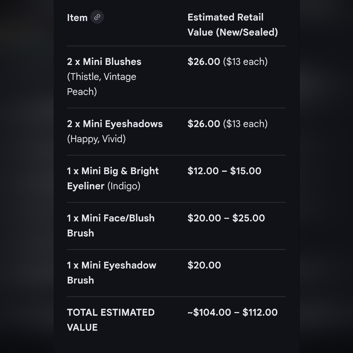Image resolution: width=353 pixels, height=353 pixels.
Task: Click the Thistle, Vintage Peach shade text
Action: click(102, 84)
